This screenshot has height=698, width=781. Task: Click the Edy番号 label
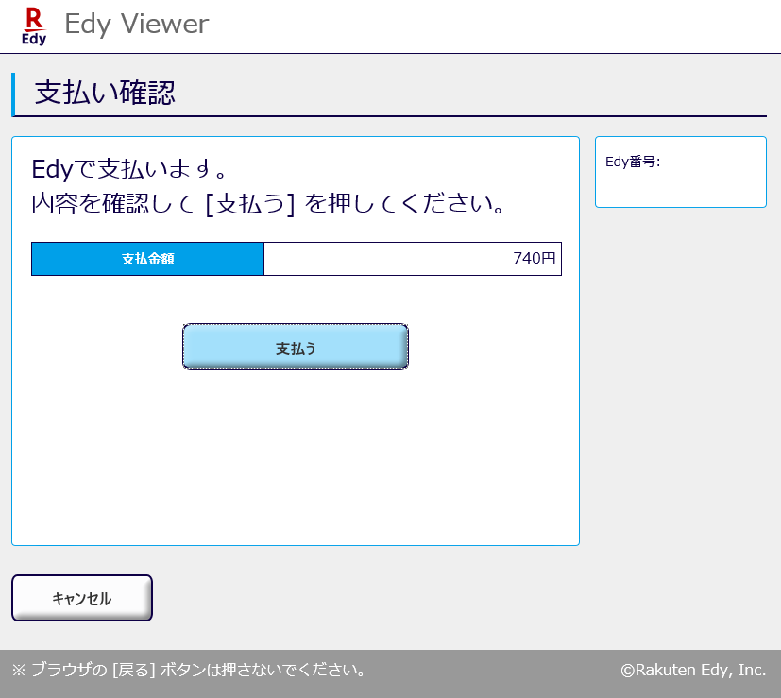pyautogui.click(x=632, y=162)
